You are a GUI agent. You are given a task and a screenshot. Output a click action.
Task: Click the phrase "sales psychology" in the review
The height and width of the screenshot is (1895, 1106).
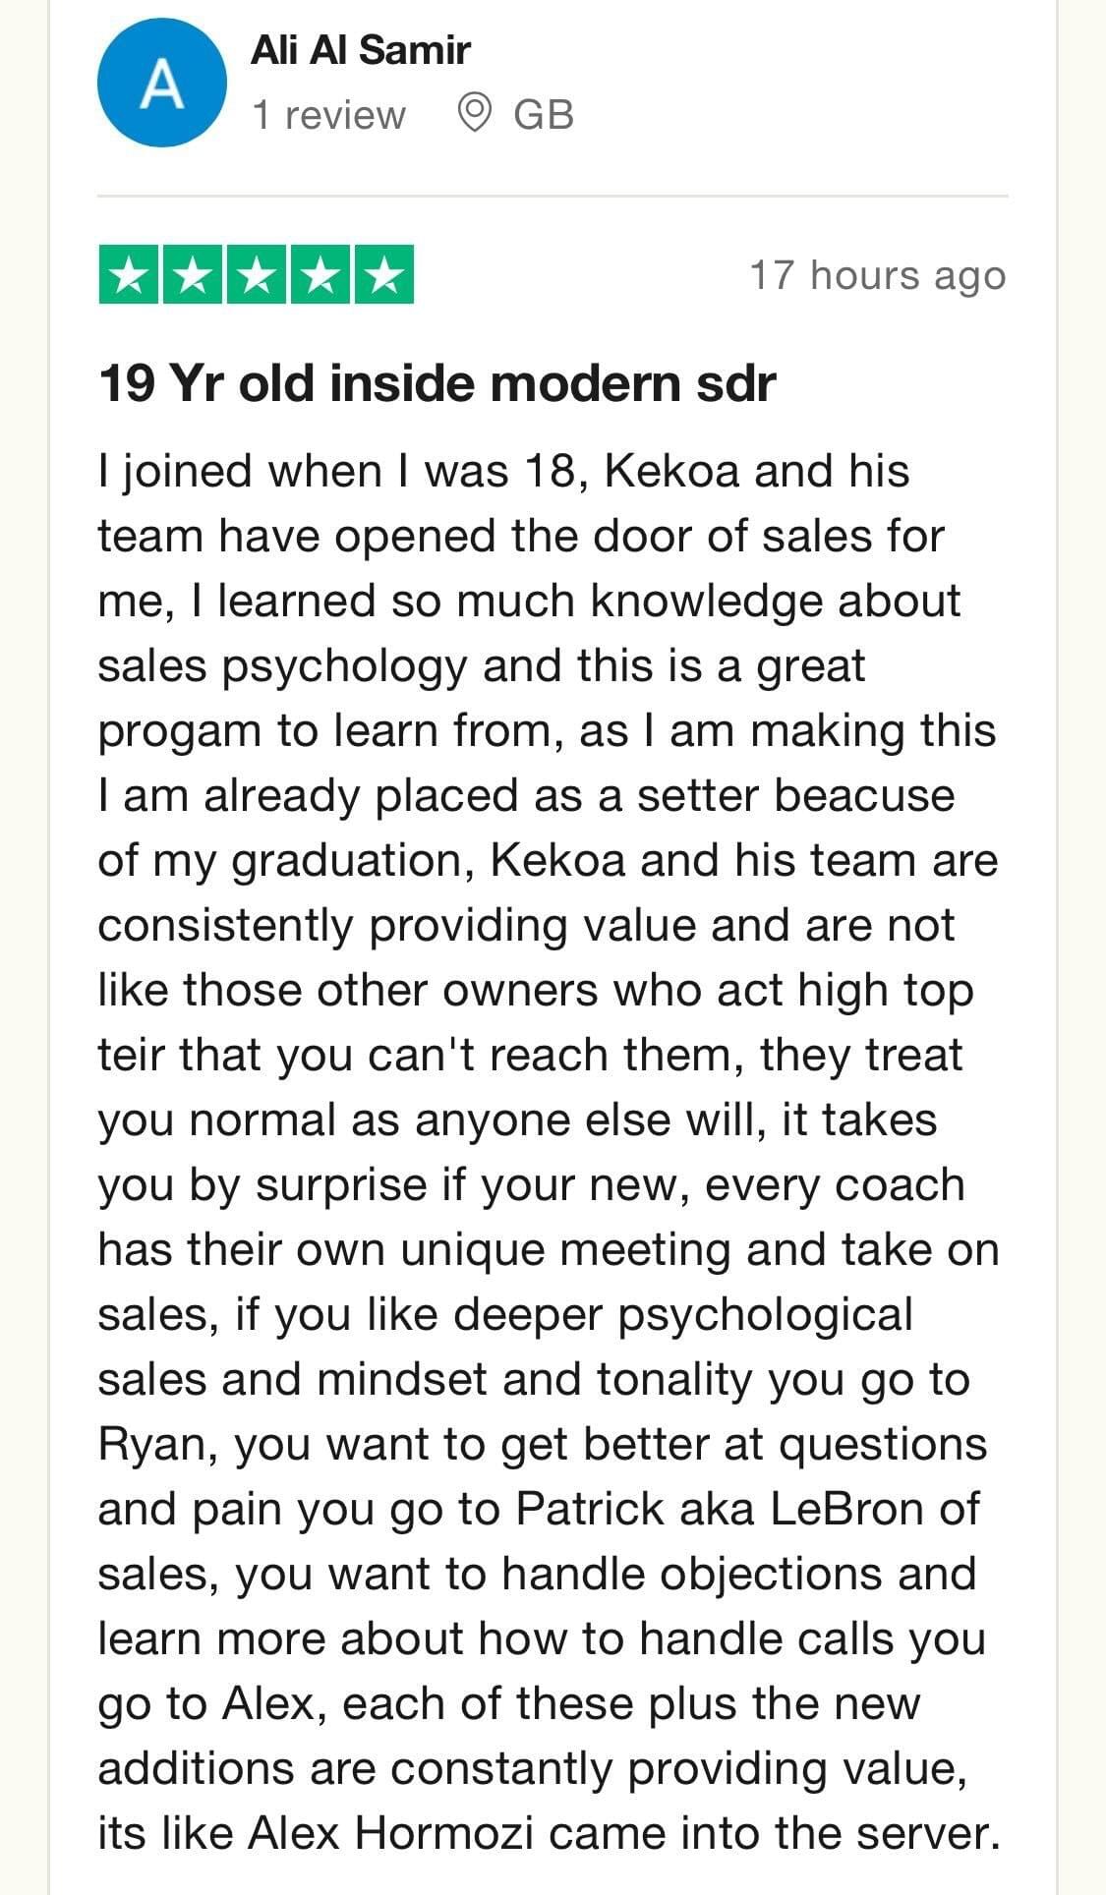282,665
